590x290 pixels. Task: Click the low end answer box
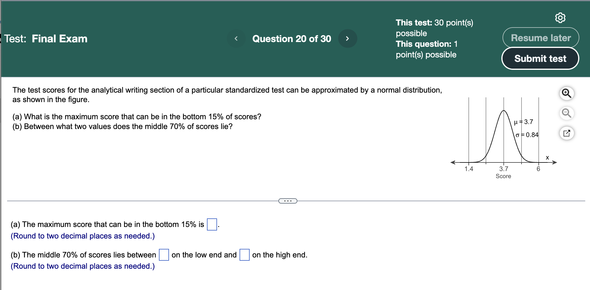pos(164,254)
